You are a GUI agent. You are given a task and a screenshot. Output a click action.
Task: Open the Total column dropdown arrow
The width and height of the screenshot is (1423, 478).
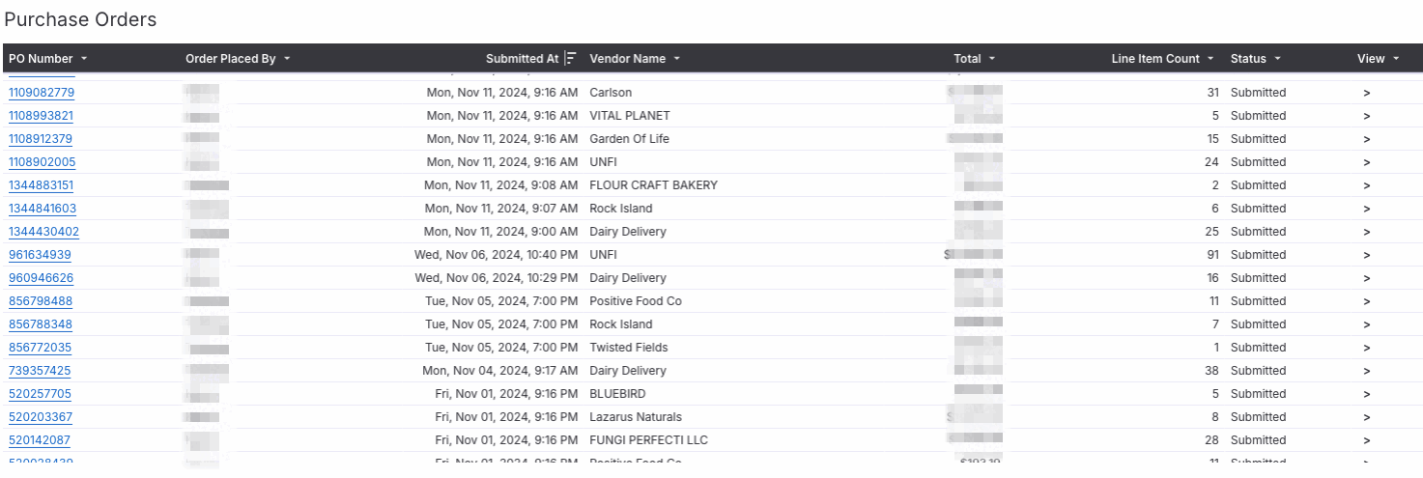tap(992, 59)
